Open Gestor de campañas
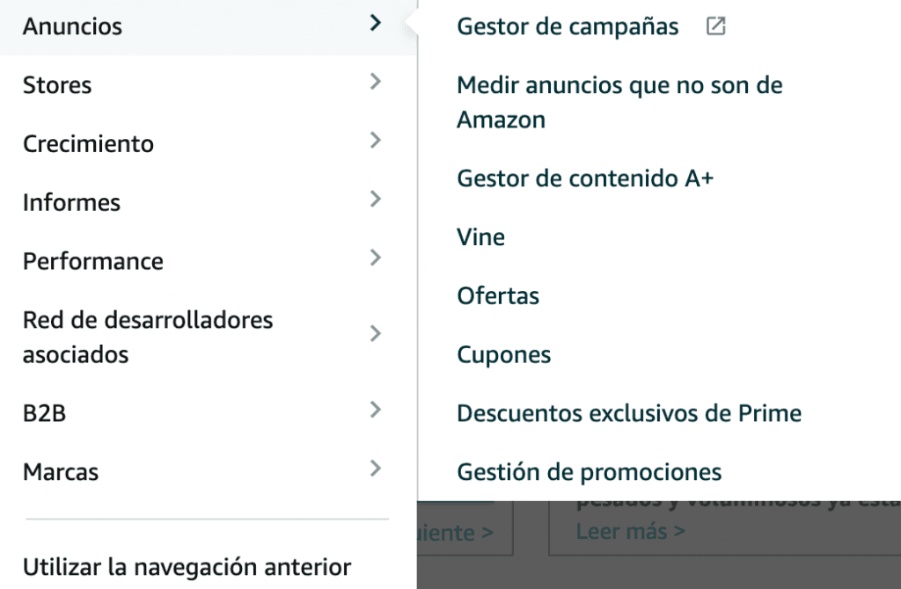The width and height of the screenshot is (901, 589). click(x=568, y=27)
